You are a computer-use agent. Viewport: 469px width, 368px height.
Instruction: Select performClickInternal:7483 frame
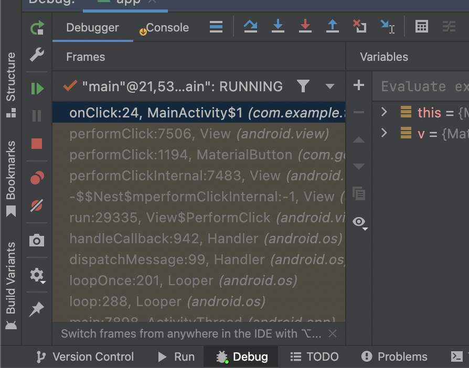click(199, 176)
